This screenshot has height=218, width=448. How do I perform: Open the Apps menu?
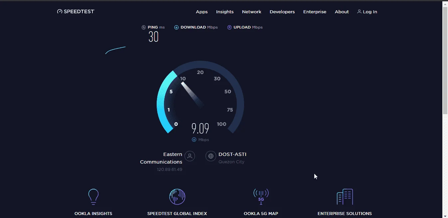click(202, 12)
